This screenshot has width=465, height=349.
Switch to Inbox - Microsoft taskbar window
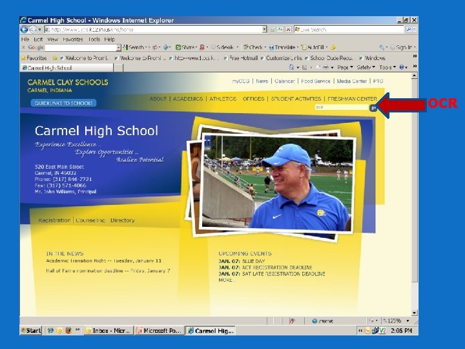[108, 330]
